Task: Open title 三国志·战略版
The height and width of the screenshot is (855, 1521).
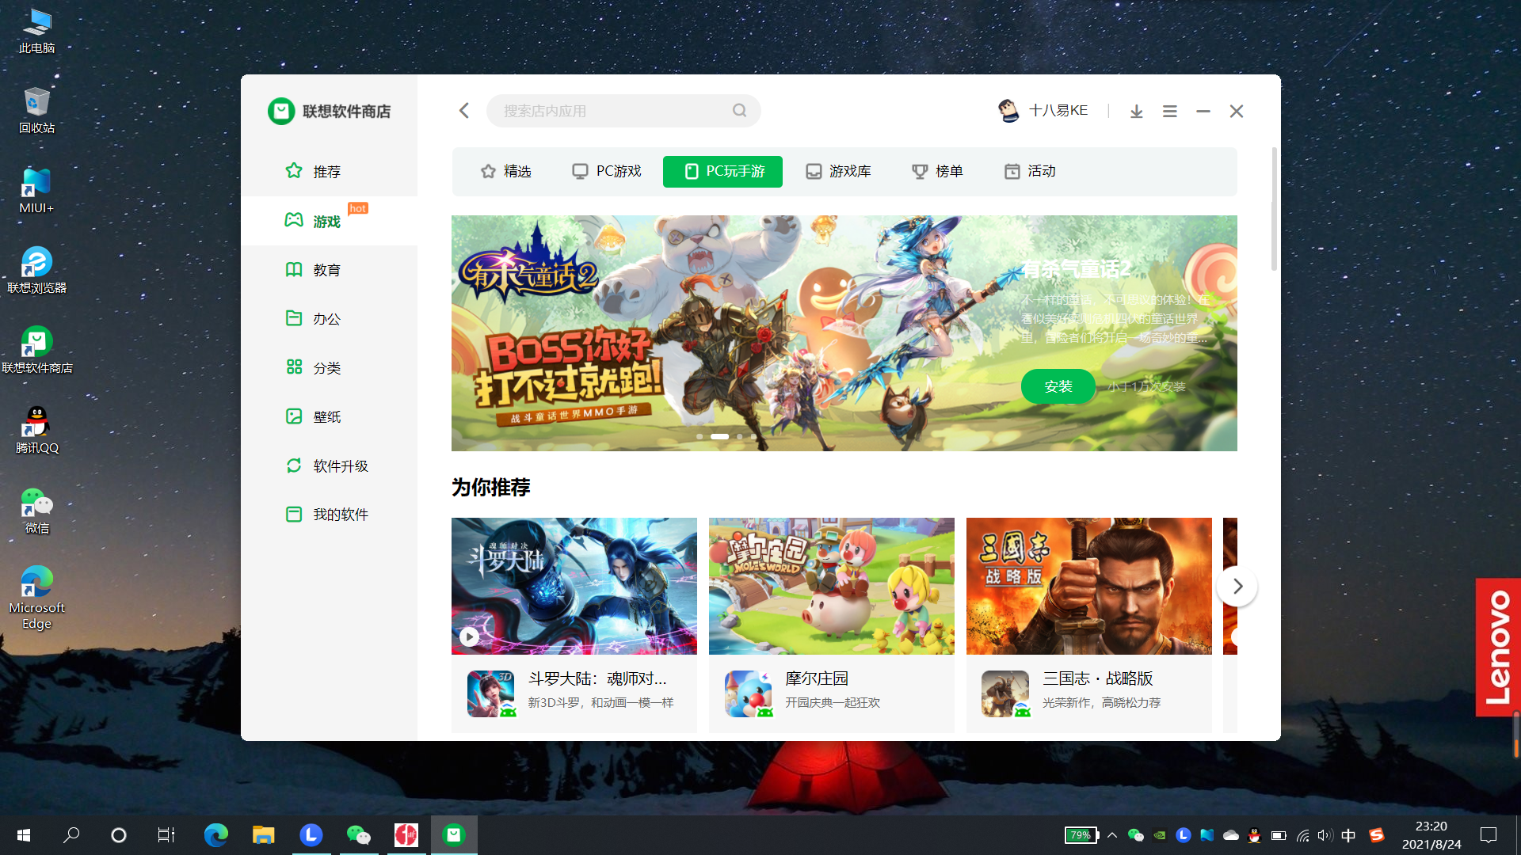Action: 1097,678
